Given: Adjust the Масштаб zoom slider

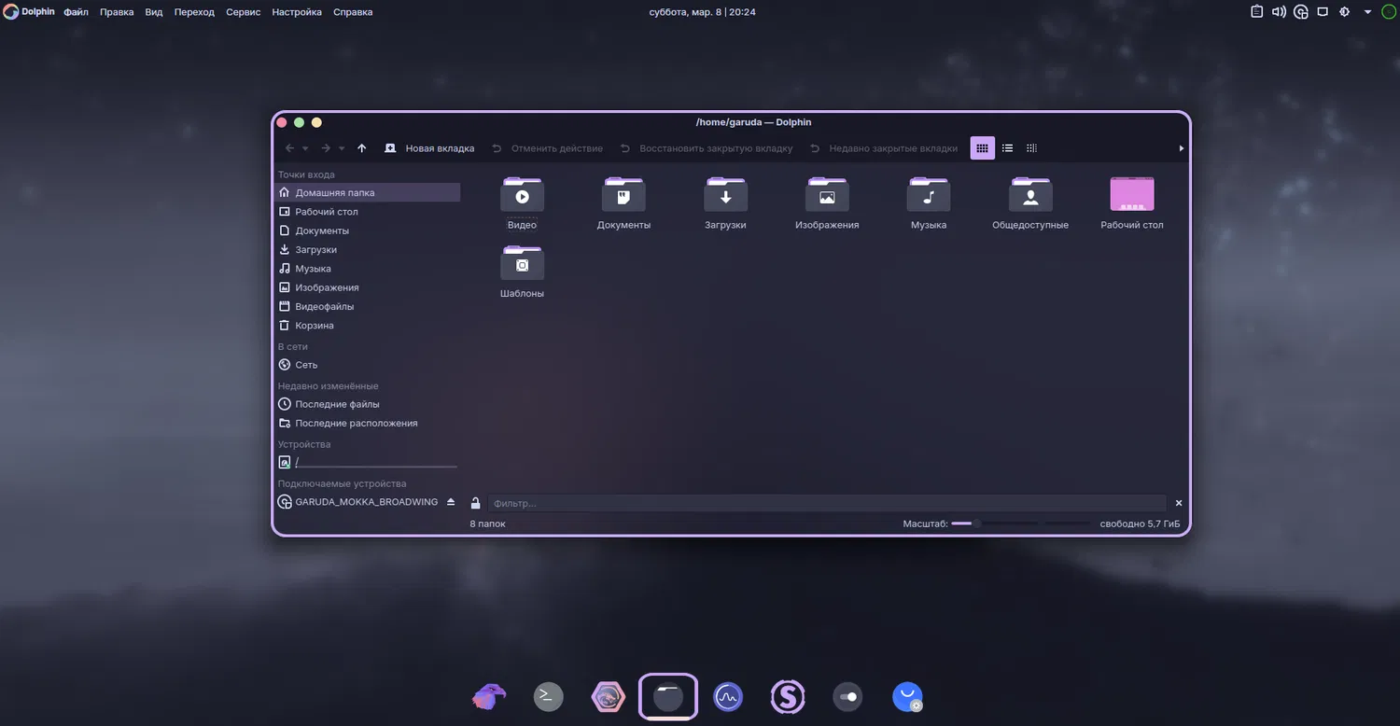Looking at the screenshot, I should click(1020, 524).
